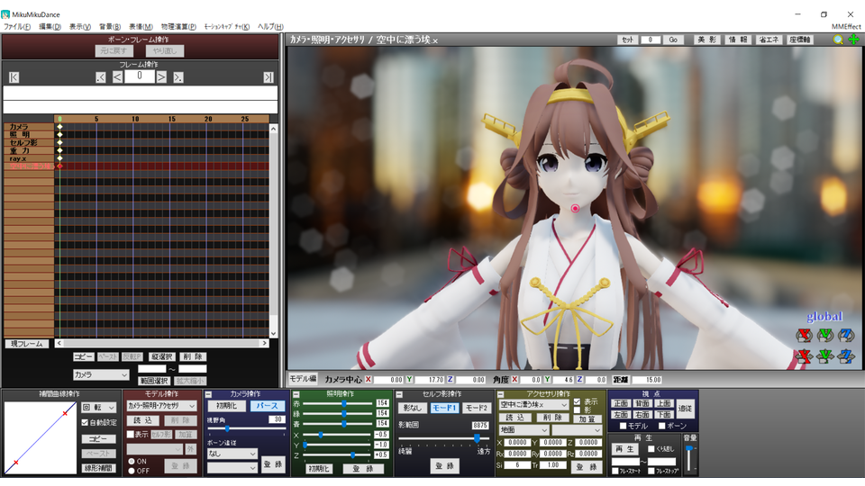Image resolution: width=865 pixels, height=486 pixels.
Task: Click the red keyframe diamond on selected row
Action: click(59, 166)
